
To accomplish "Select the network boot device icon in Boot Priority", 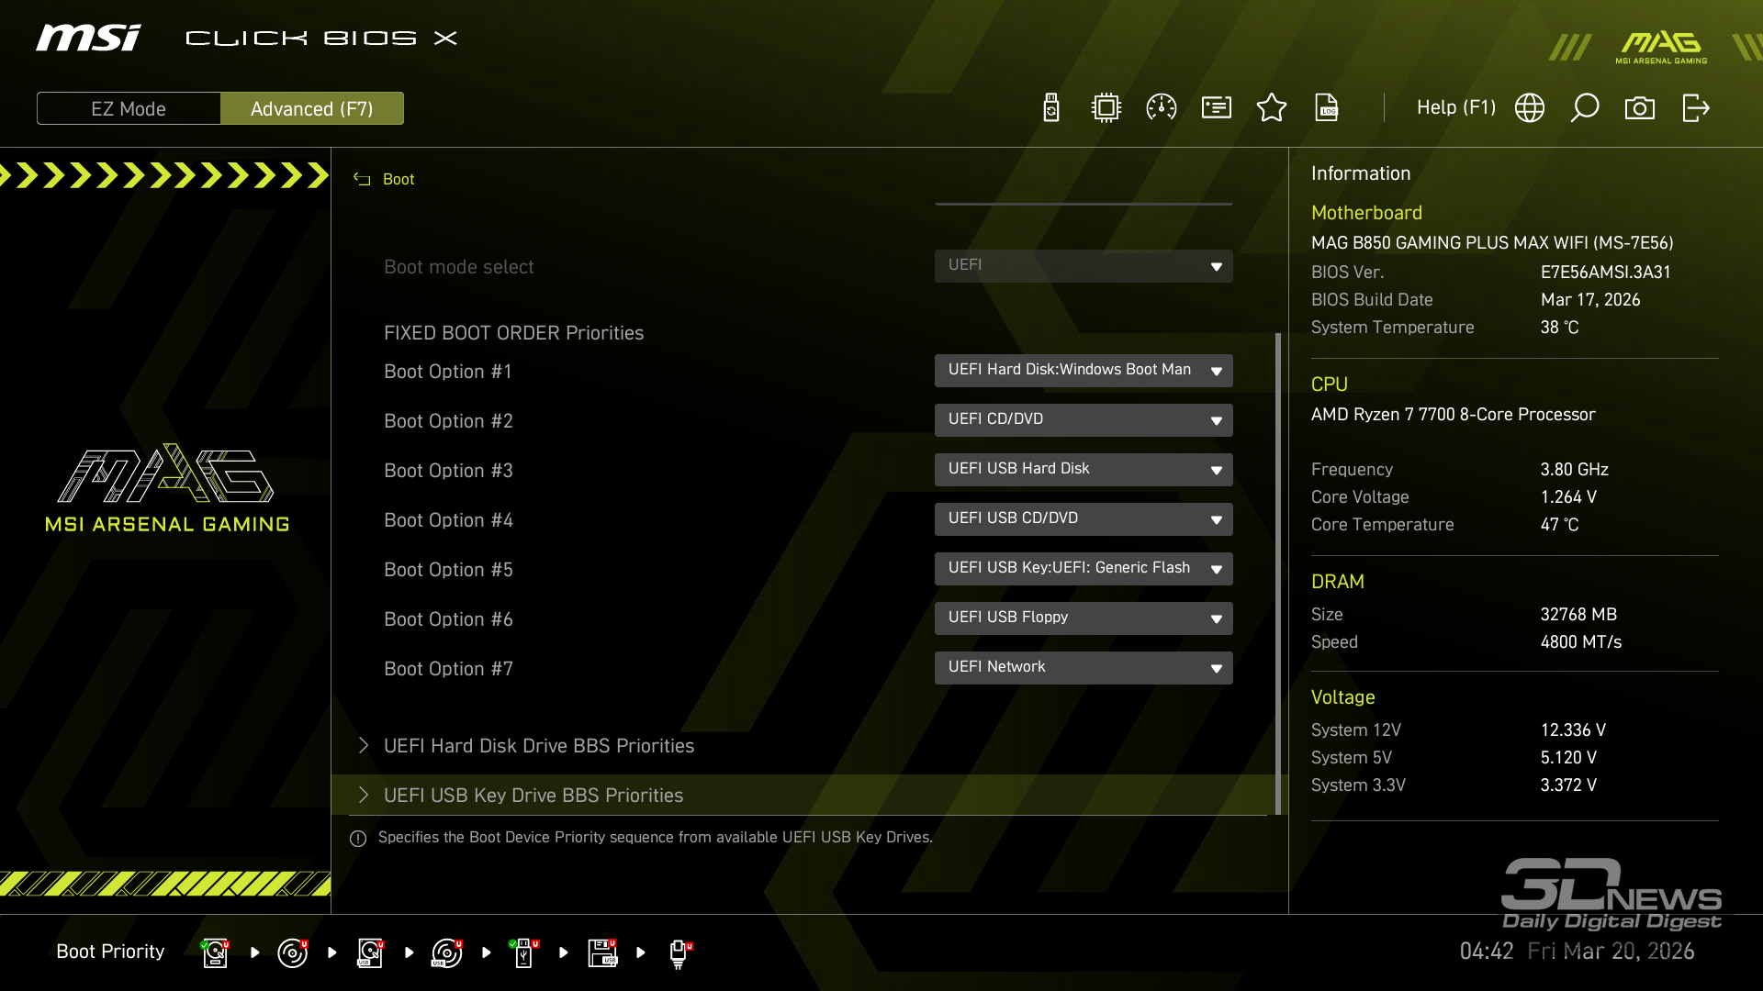I will click(x=679, y=952).
